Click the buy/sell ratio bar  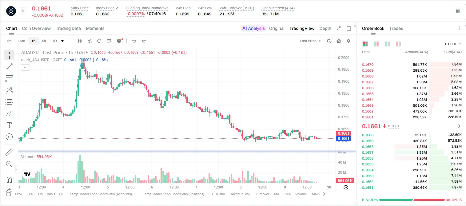(412, 200)
